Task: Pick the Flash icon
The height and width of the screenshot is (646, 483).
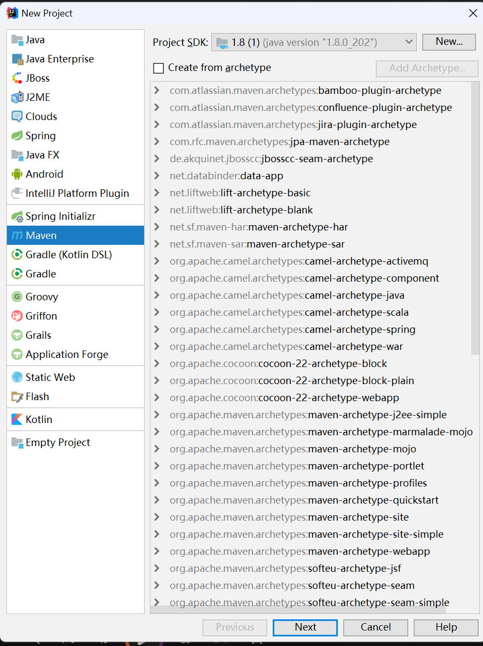Action: click(17, 397)
